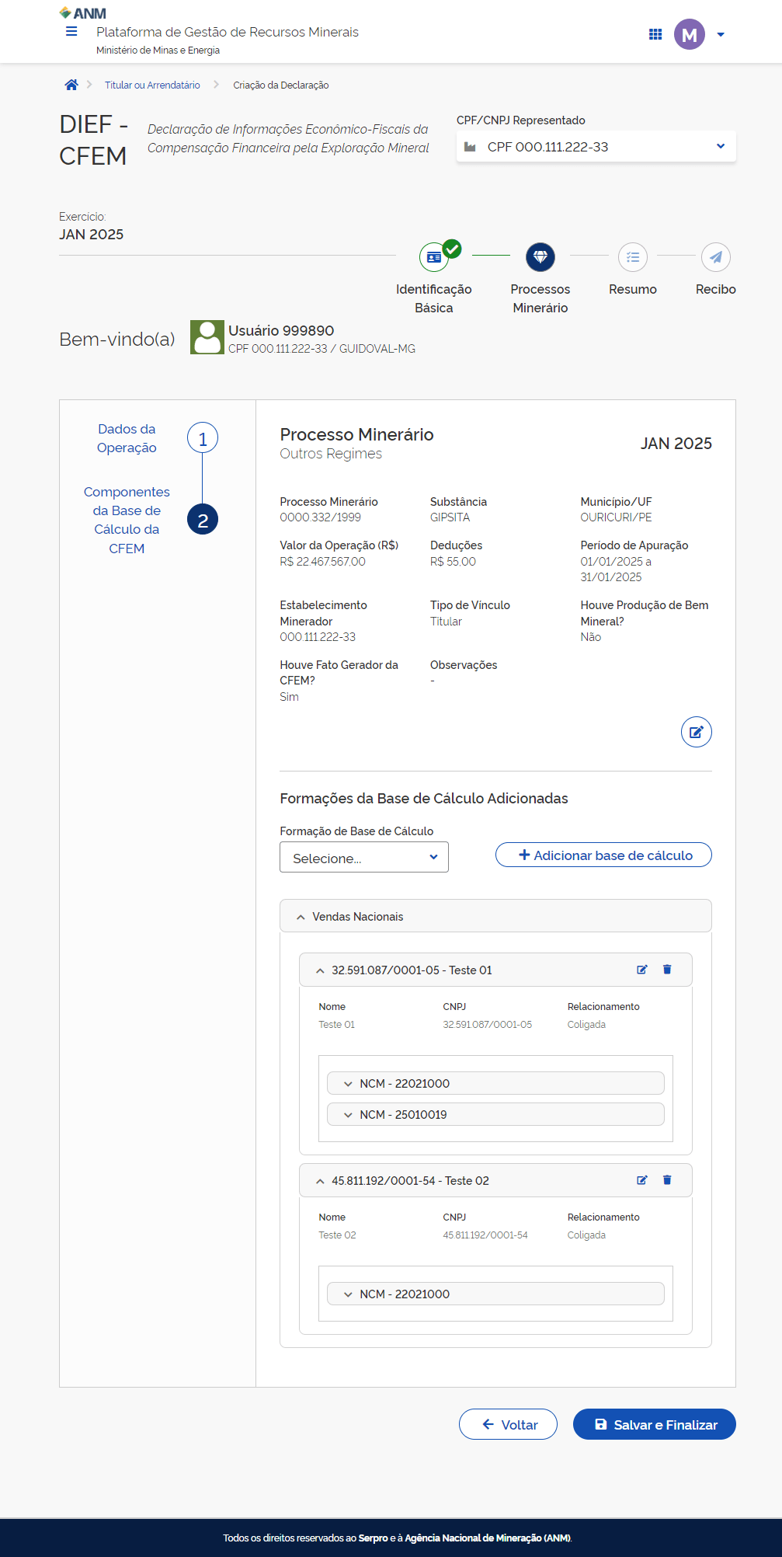
Task: Edit the Teste 01 company entry
Action: (642, 970)
